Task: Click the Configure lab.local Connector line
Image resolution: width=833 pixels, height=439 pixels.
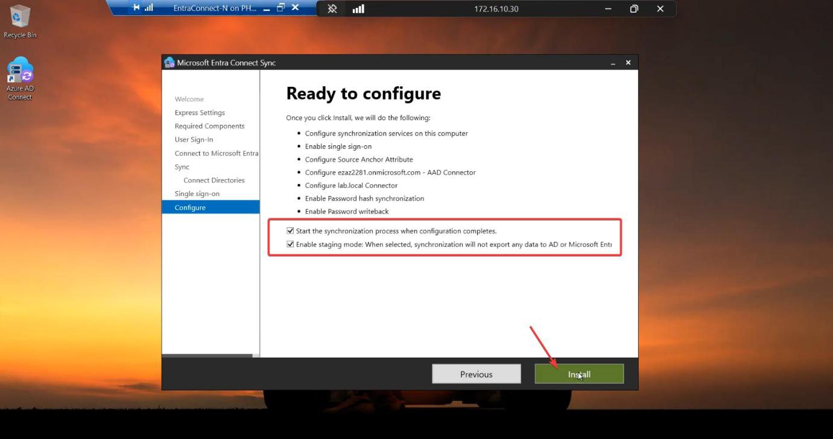Action: pyautogui.click(x=351, y=185)
